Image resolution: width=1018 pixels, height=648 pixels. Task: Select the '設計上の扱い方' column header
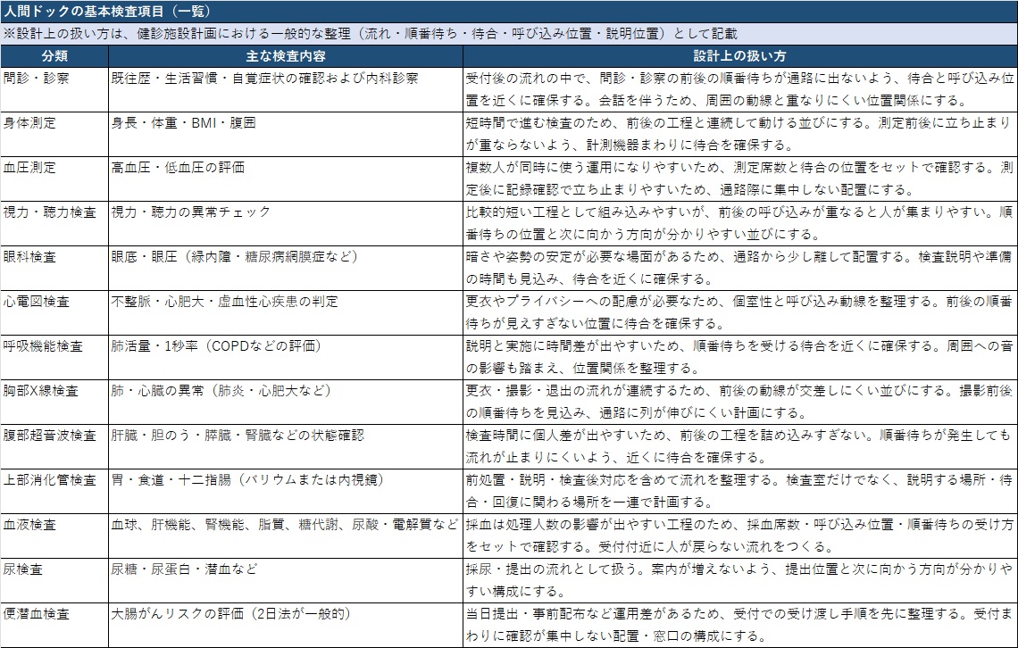point(738,55)
